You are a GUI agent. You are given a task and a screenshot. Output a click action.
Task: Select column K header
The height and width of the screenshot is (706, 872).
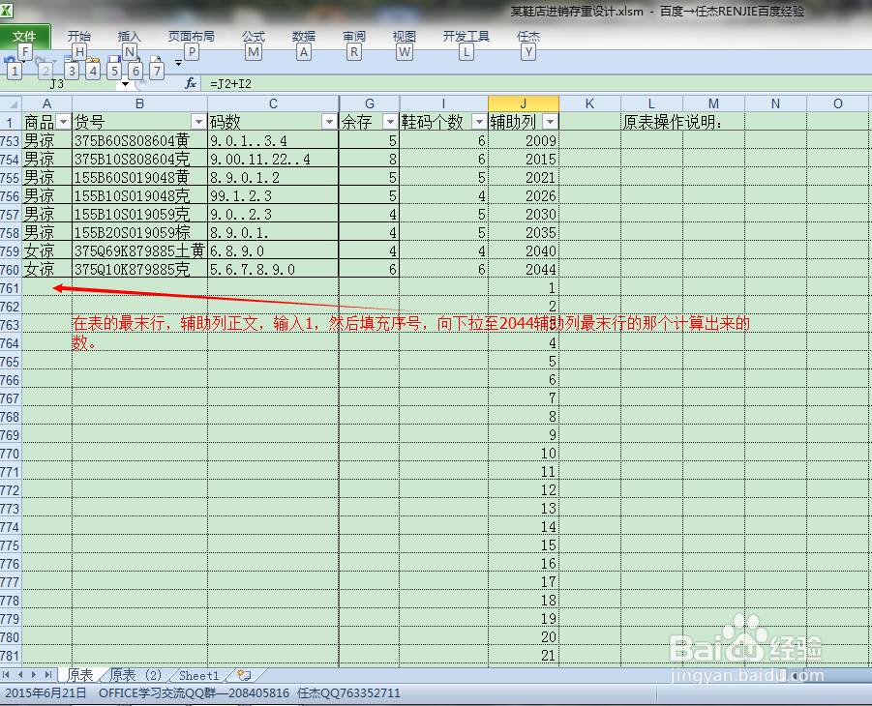(x=589, y=103)
